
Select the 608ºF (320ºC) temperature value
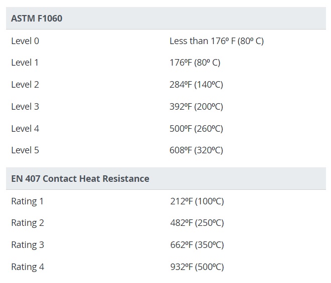tap(196, 150)
